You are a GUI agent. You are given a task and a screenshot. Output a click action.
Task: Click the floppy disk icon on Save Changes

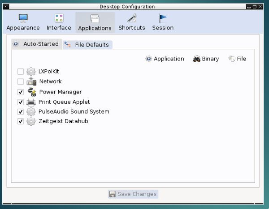pyautogui.click(x=113, y=194)
